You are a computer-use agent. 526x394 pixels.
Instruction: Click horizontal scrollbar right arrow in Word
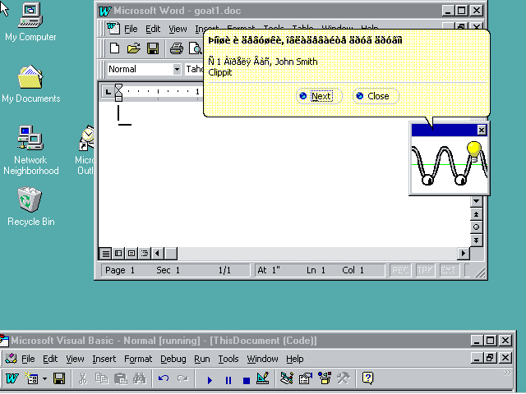coord(464,254)
